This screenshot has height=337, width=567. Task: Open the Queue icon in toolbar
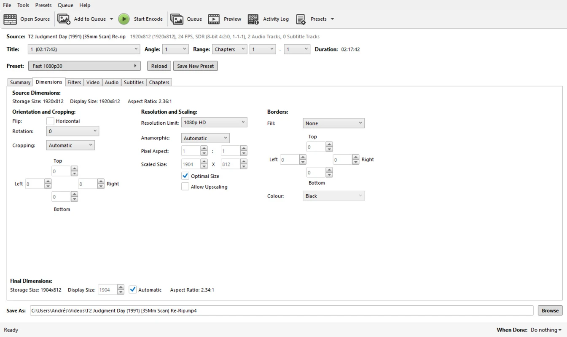pos(177,19)
